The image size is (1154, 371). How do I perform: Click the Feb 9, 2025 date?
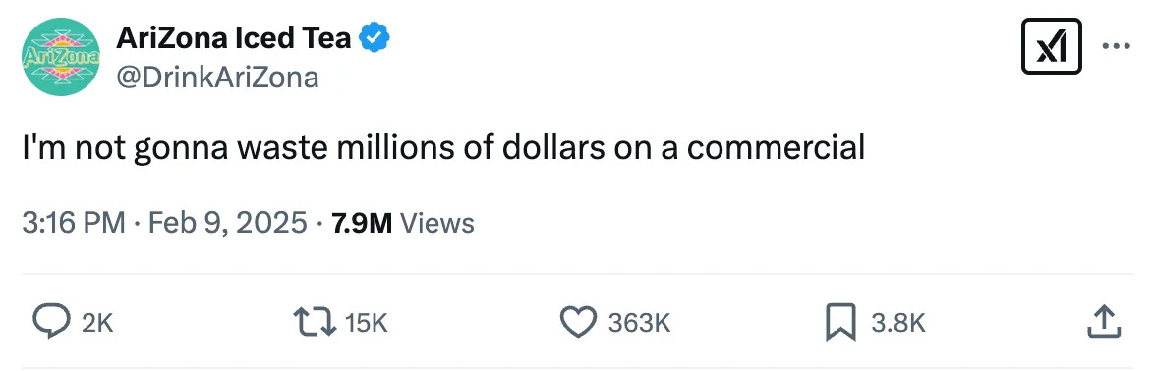coord(227,222)
